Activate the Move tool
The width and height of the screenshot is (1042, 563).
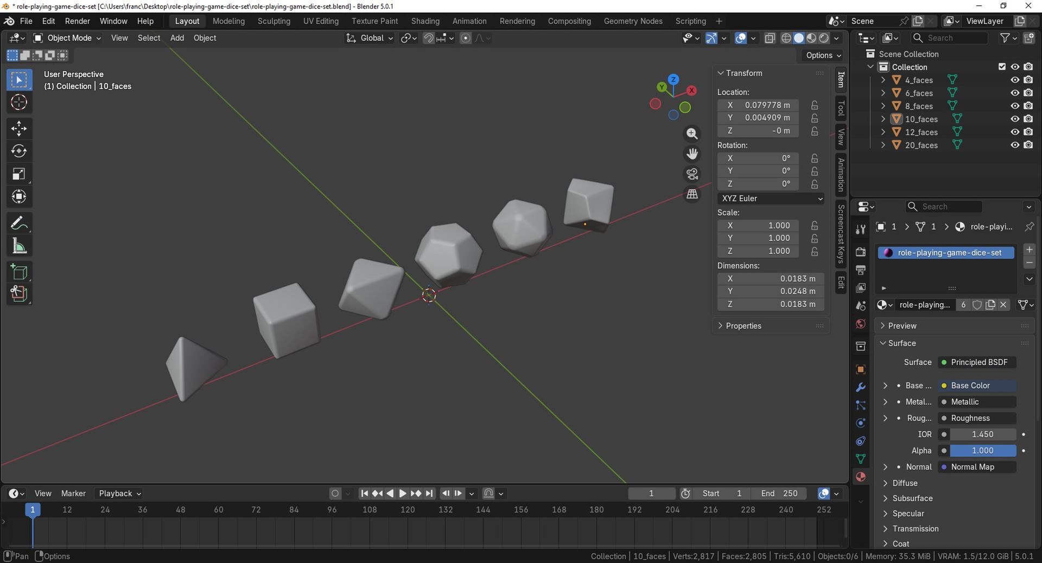pyautogui.click(x=19, y=129)
